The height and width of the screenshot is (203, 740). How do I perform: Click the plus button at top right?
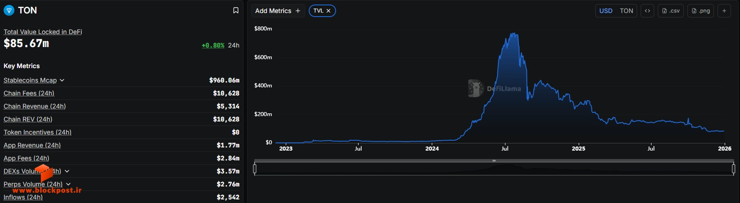[724, 11]
